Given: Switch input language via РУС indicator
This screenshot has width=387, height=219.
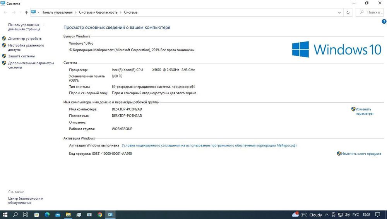Looking at the screenshot, I should tap(356, 215).
